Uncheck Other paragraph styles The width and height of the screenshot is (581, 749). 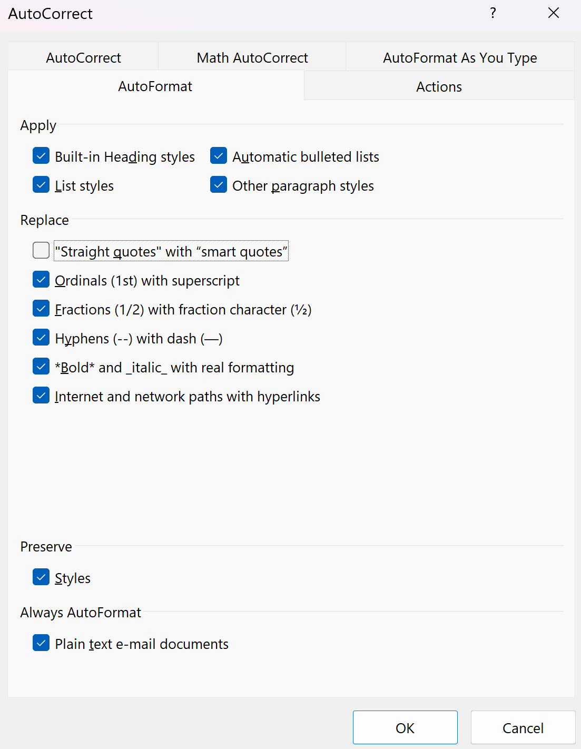219,185
